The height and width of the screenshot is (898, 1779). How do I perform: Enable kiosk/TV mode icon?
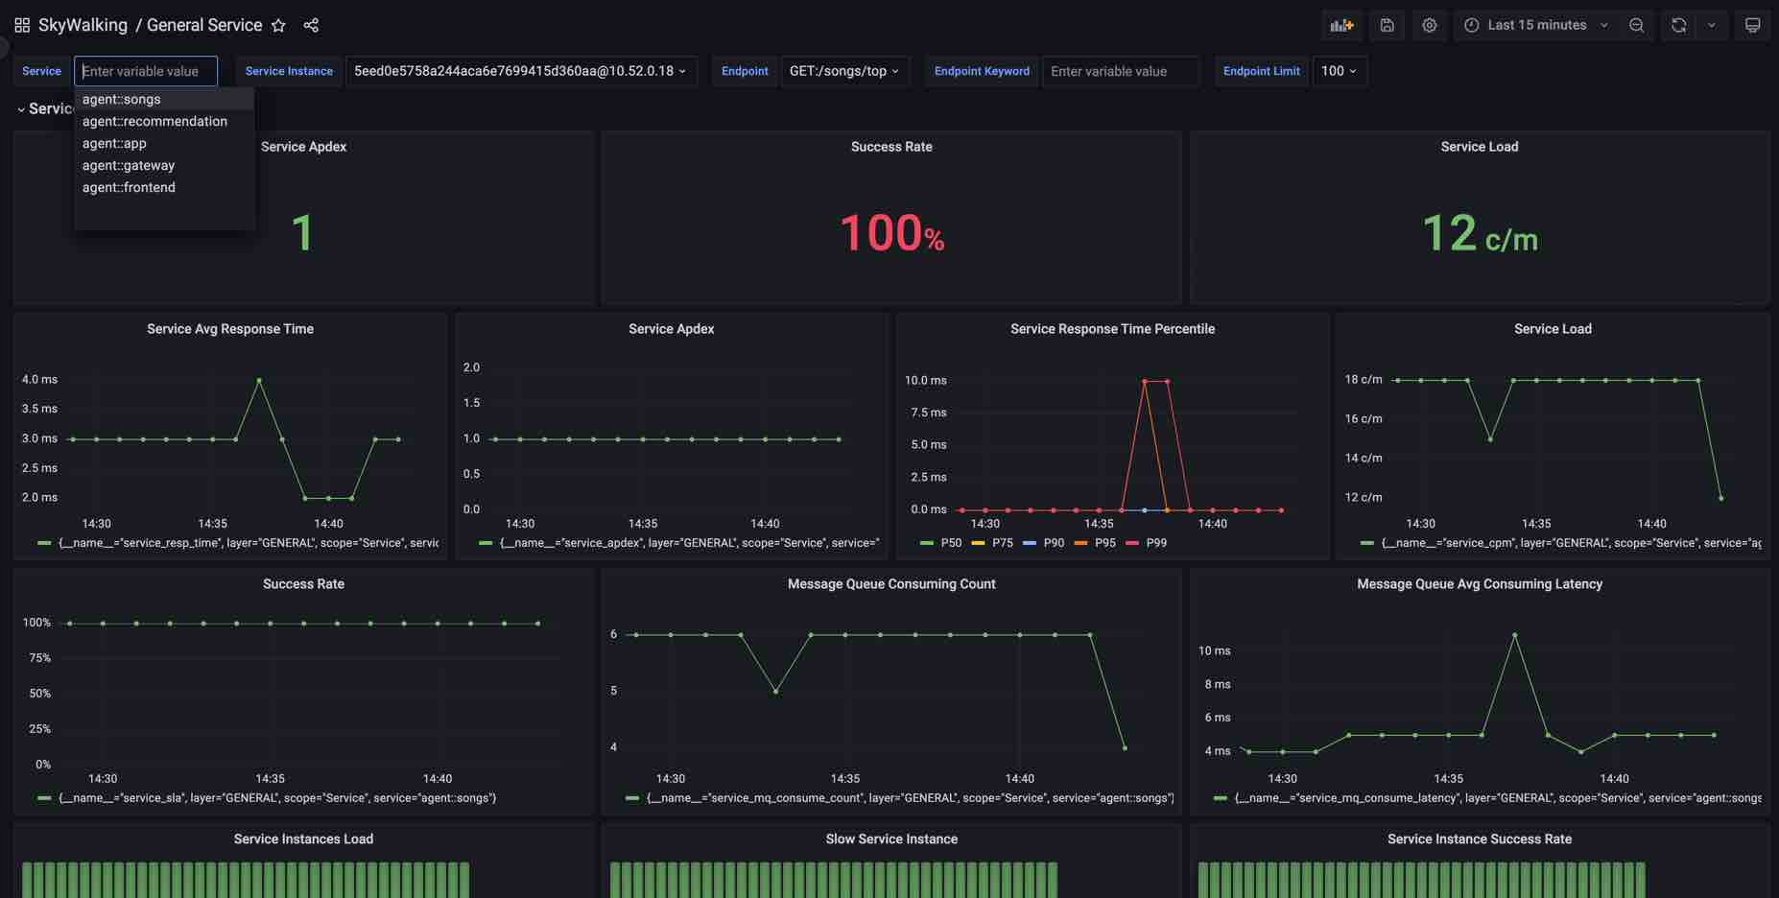[1752, 25]
